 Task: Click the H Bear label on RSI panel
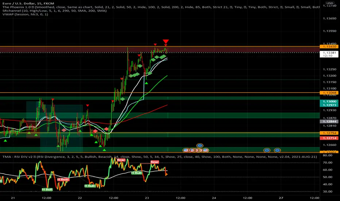point(63,179)
